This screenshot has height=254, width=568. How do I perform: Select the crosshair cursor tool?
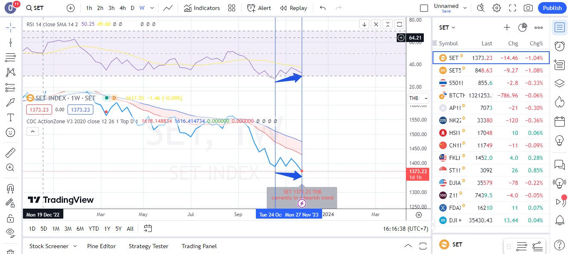(10, 27)
